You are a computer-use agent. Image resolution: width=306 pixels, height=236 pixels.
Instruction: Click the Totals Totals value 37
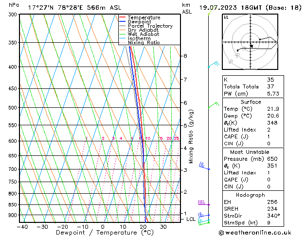pos(270,86)
